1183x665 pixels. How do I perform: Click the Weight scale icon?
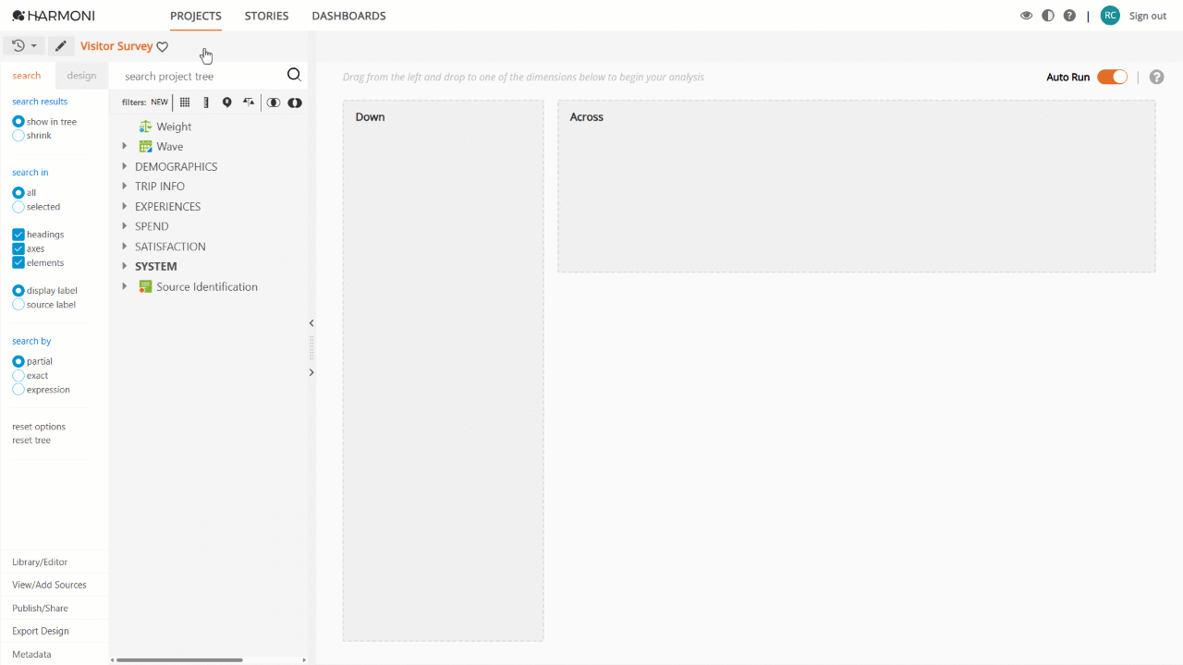(x=145, y=127)
